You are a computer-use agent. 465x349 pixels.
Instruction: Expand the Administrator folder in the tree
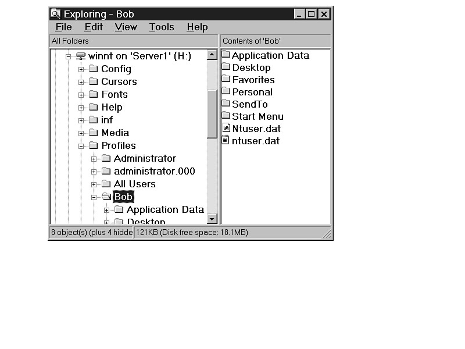(x=94, y=159)
